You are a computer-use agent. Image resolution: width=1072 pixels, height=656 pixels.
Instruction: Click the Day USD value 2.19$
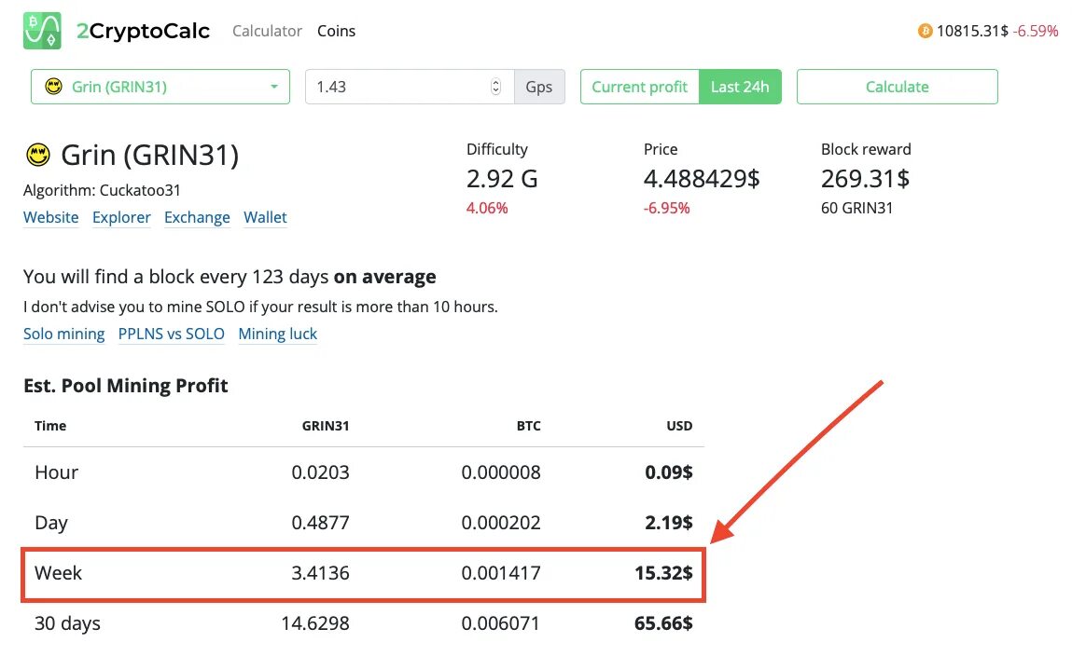pyautogui.click(x=669, y=523)
